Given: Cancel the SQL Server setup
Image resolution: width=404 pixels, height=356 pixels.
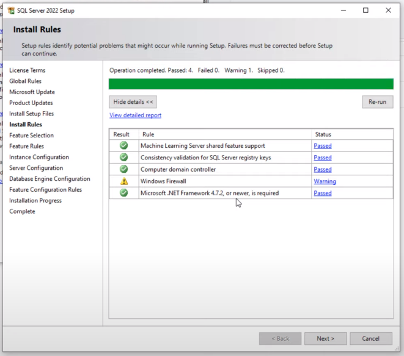Looking at the screenshot, I should tap(371, 338).
